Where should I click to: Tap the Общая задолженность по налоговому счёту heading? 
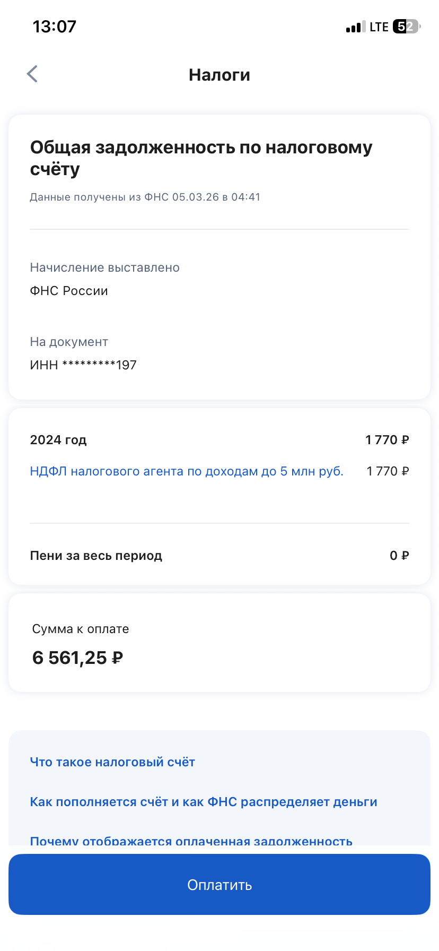(201, 158)
